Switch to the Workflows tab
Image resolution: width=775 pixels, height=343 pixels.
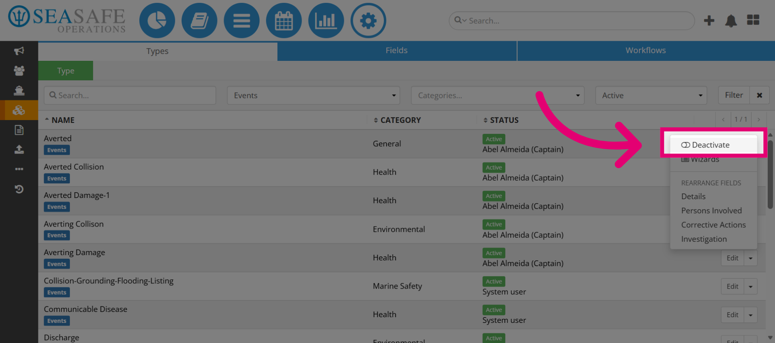tap(646, 51)
